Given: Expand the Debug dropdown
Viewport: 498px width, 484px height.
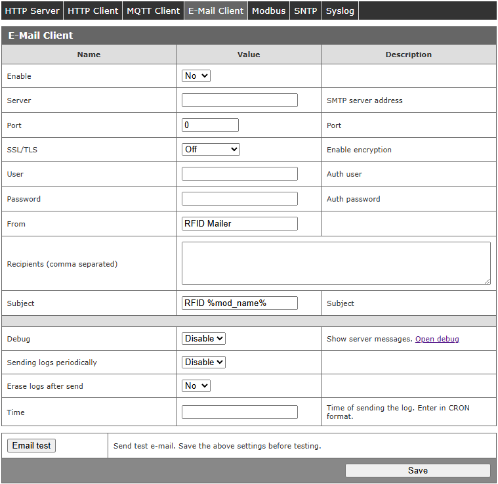Looking at the screenshot, I should click(203, 338).
